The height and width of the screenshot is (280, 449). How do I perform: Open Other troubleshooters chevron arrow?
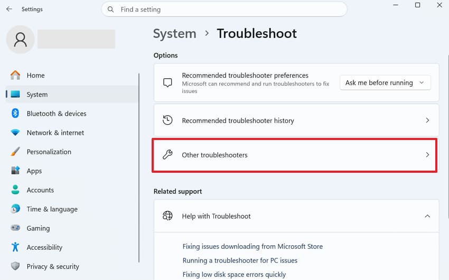(427, 155)
